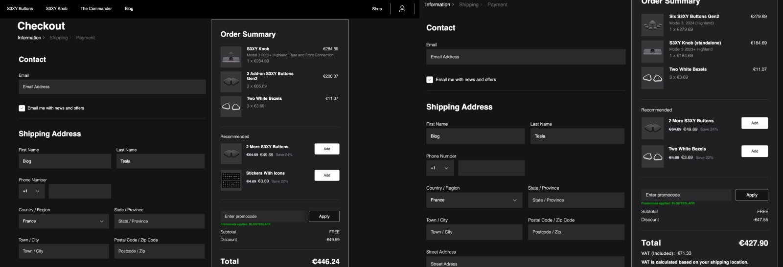This screenshot has height=267, width=783.
Task: Select the €200.07 price of Add-on S3XY Buttons
Action: pos(331,76)
